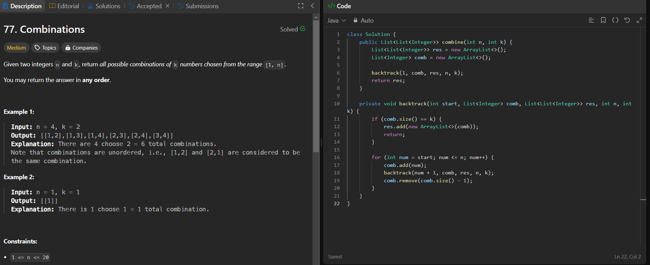Click the 'Input: n = 1, k = 1' line
This screenshot has width=650, height=265.
46,193
